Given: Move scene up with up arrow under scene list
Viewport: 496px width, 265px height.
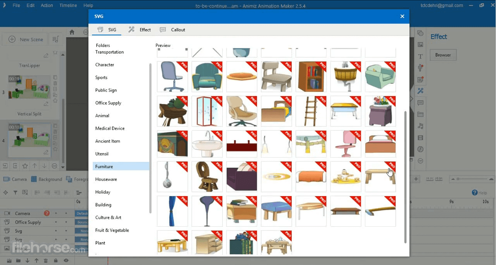Looking at the screenshot, I should click(x=34, y=166).
